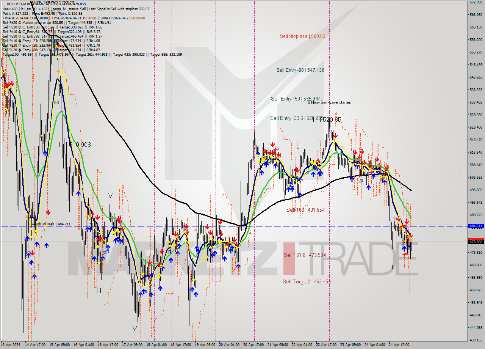
Task: Click the 444.085 price axis label
Action: click(x=476, y=328)
